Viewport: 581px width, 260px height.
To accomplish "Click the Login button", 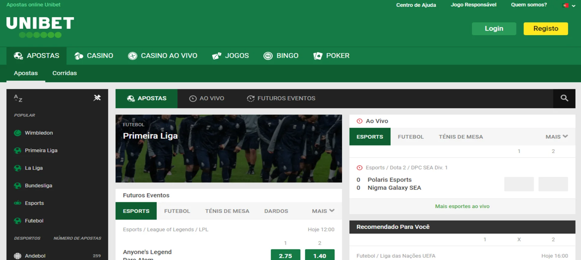I will (494, 28).
